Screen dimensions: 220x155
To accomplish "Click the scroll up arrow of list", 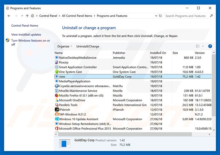I will (x=214, y=53).
